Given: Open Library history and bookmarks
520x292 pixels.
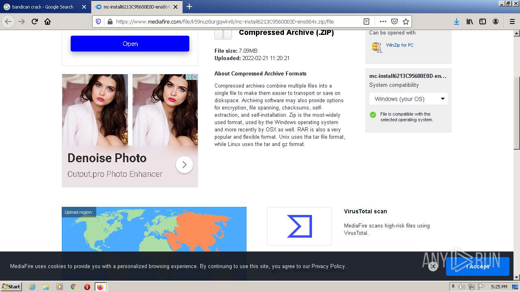Looking at the screenshot, I should (470, 21).
